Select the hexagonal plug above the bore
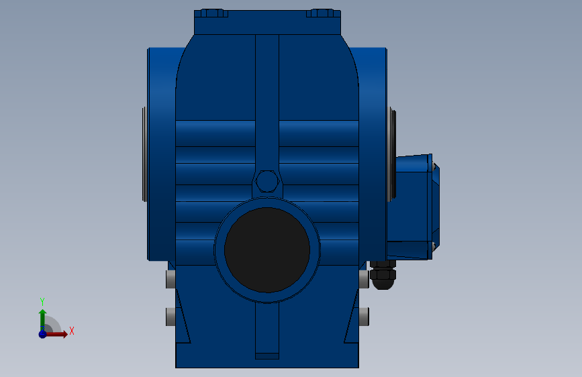The width and height of the screenshot is (582, 377). point(267,181)
